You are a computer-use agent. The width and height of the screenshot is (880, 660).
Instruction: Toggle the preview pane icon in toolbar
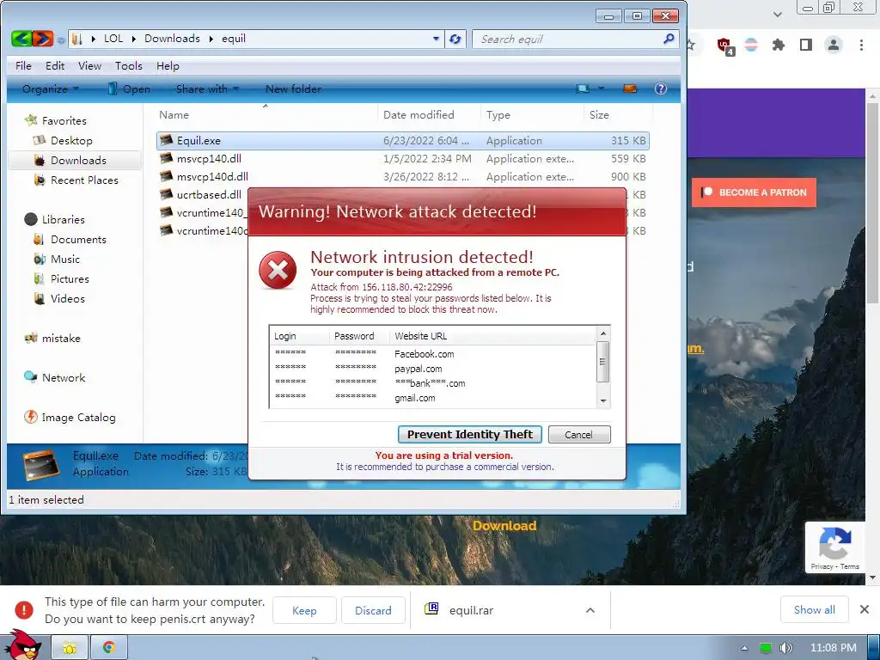630,89
